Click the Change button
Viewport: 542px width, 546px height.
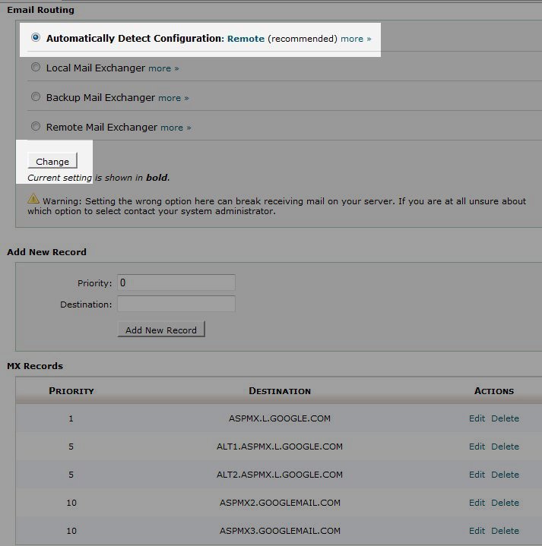(52, 161)
